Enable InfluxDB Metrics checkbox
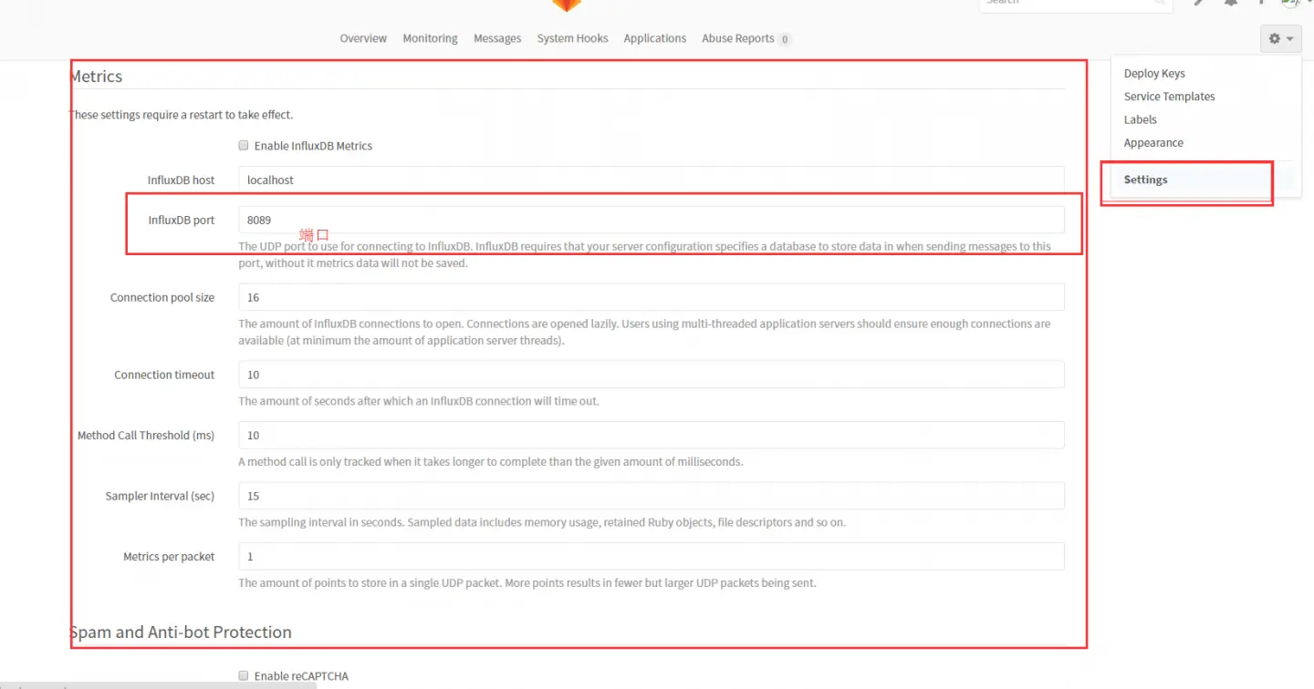 point(244,145)
